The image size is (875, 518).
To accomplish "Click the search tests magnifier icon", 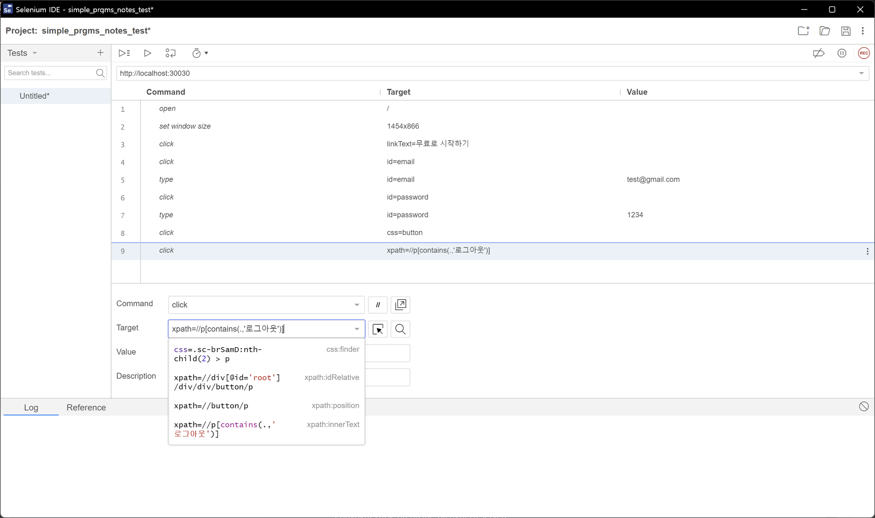I will [100, 73].
